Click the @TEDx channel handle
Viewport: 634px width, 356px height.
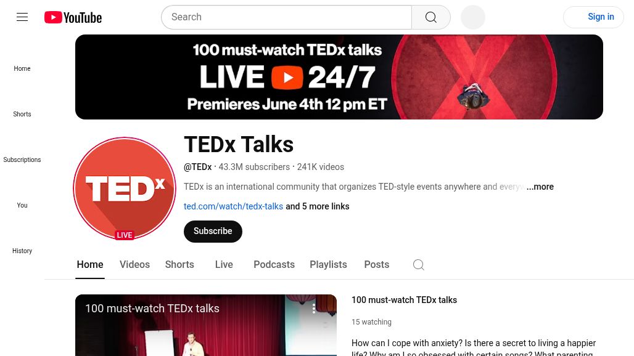198,167
